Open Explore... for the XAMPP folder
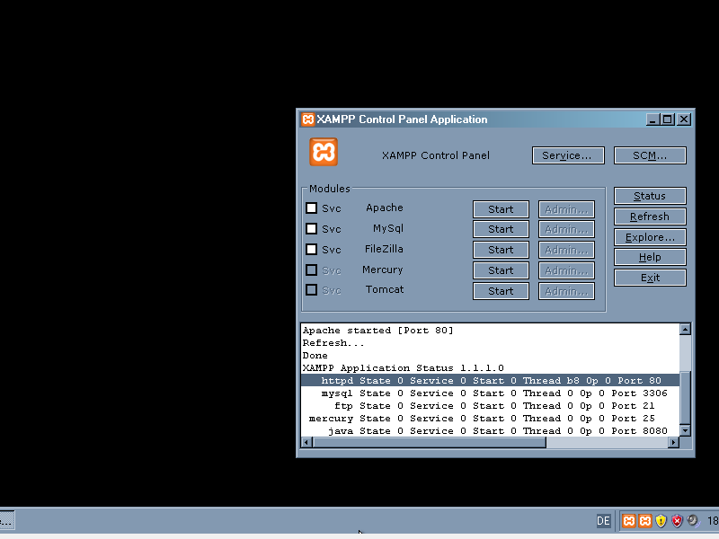719x539 pixels. pyautogui.click(x=650, y=237)
